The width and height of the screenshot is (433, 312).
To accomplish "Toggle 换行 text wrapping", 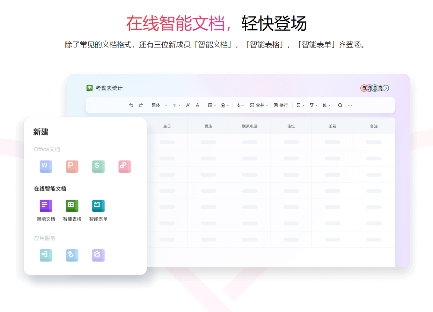I will (x=281, y=105).
